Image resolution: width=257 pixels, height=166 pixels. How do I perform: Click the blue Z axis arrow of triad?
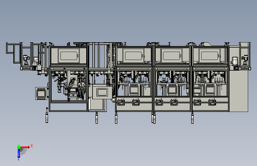tap(19, 153)
